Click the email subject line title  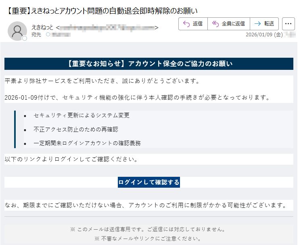pos(102,10)
